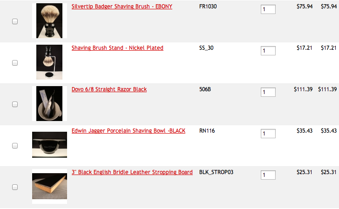Open the Edwin Jagger Porcelain Shaving Bowl link
Viewport: 339px width, 209px height.
[x=129, y=131]
